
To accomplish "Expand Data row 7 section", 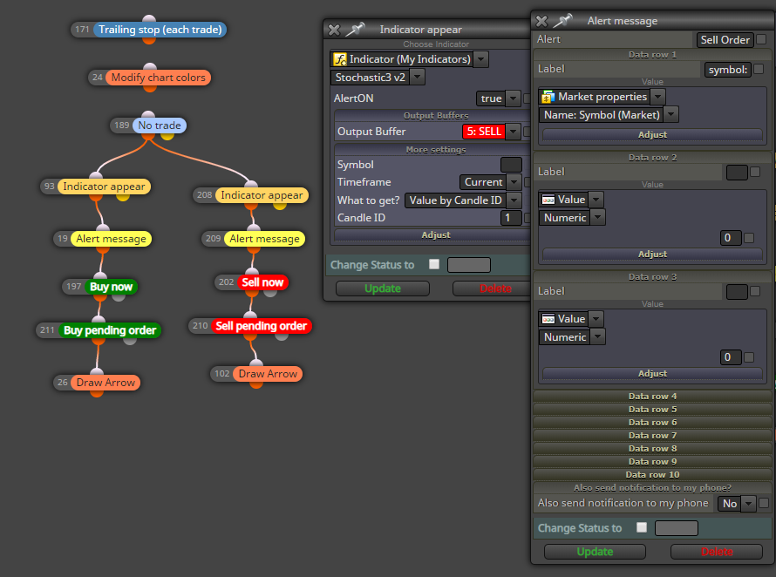I will click(652, 436).
